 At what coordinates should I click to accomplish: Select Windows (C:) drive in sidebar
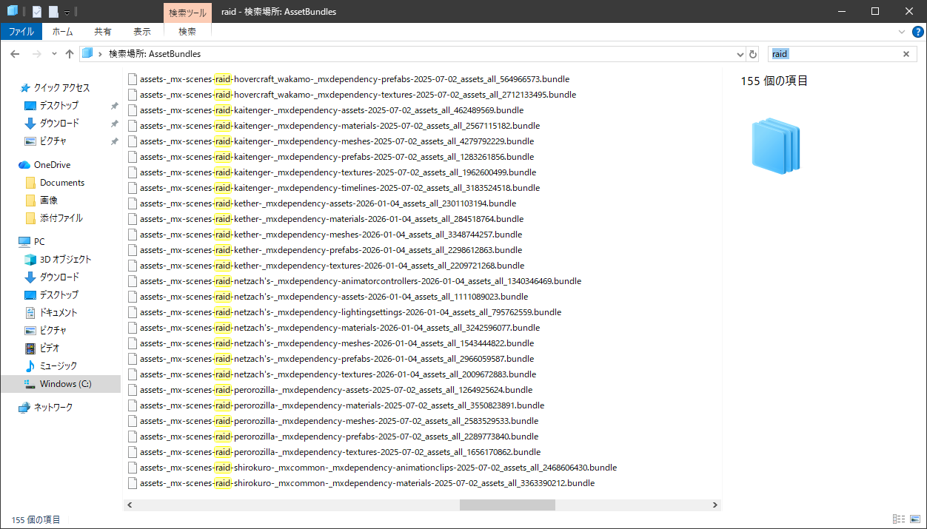[x=65, y=384]
